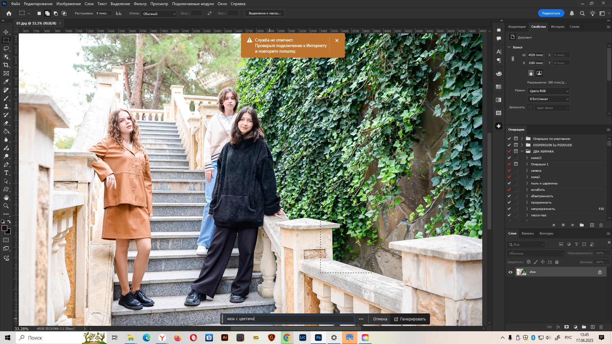Select the Lasso tool
This screenshot has height=344, width=612.
(6, 48)
